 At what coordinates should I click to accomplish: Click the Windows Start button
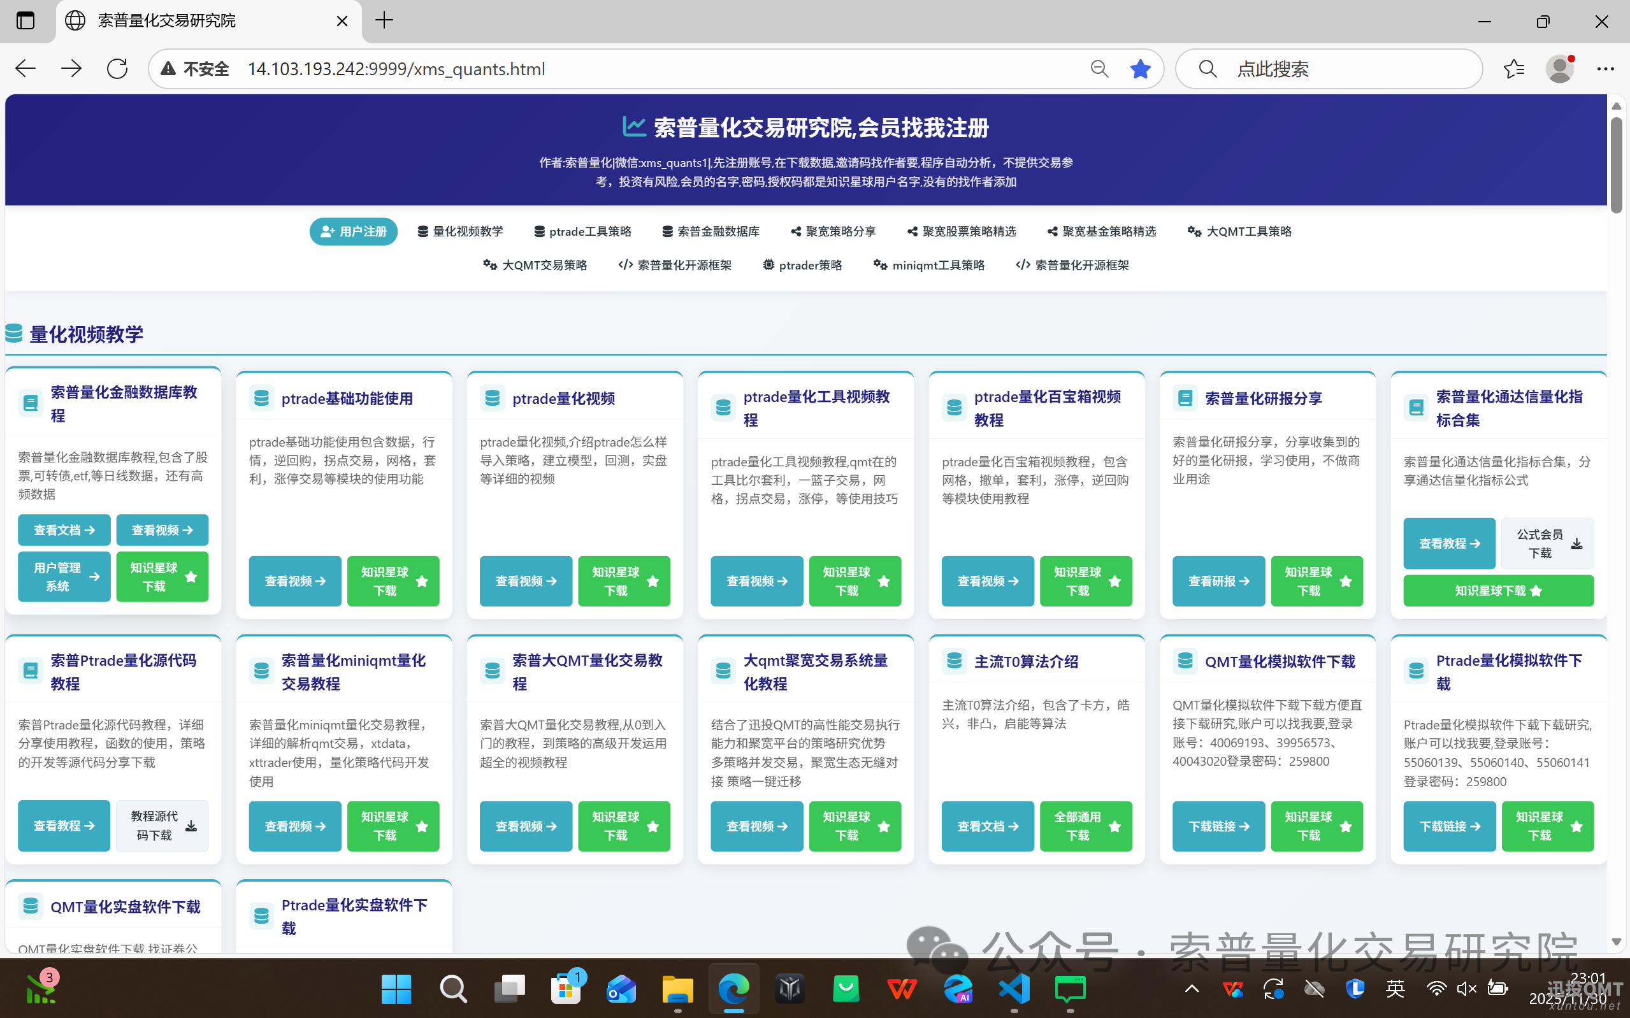click(396, 989)
